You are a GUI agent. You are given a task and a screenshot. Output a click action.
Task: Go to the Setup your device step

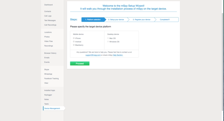116,20
